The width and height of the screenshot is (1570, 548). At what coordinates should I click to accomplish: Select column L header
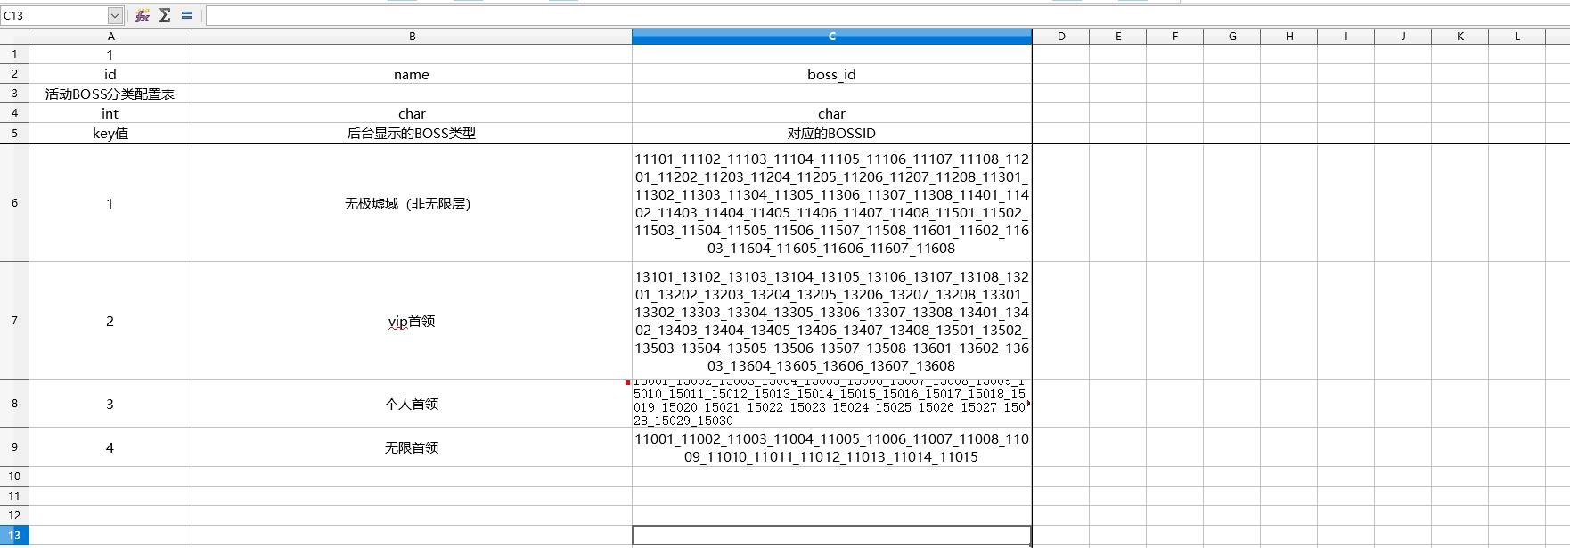pos(1517,37)
